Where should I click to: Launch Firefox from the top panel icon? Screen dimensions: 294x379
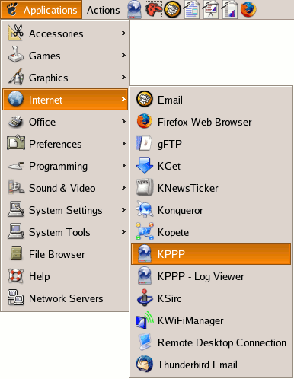(248, 10)
